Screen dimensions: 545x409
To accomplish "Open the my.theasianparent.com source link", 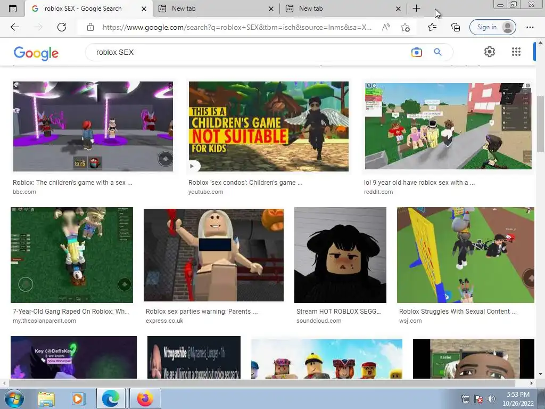I will pyautogui.click(x=45, y=321).
